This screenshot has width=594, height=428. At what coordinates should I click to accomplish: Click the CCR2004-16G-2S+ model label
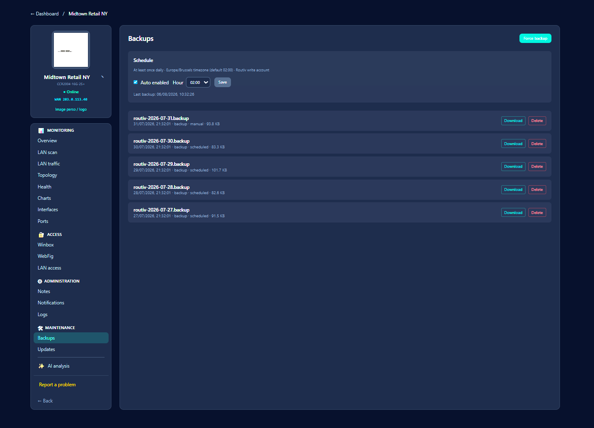pyautogui.click(x=71, y=84)
